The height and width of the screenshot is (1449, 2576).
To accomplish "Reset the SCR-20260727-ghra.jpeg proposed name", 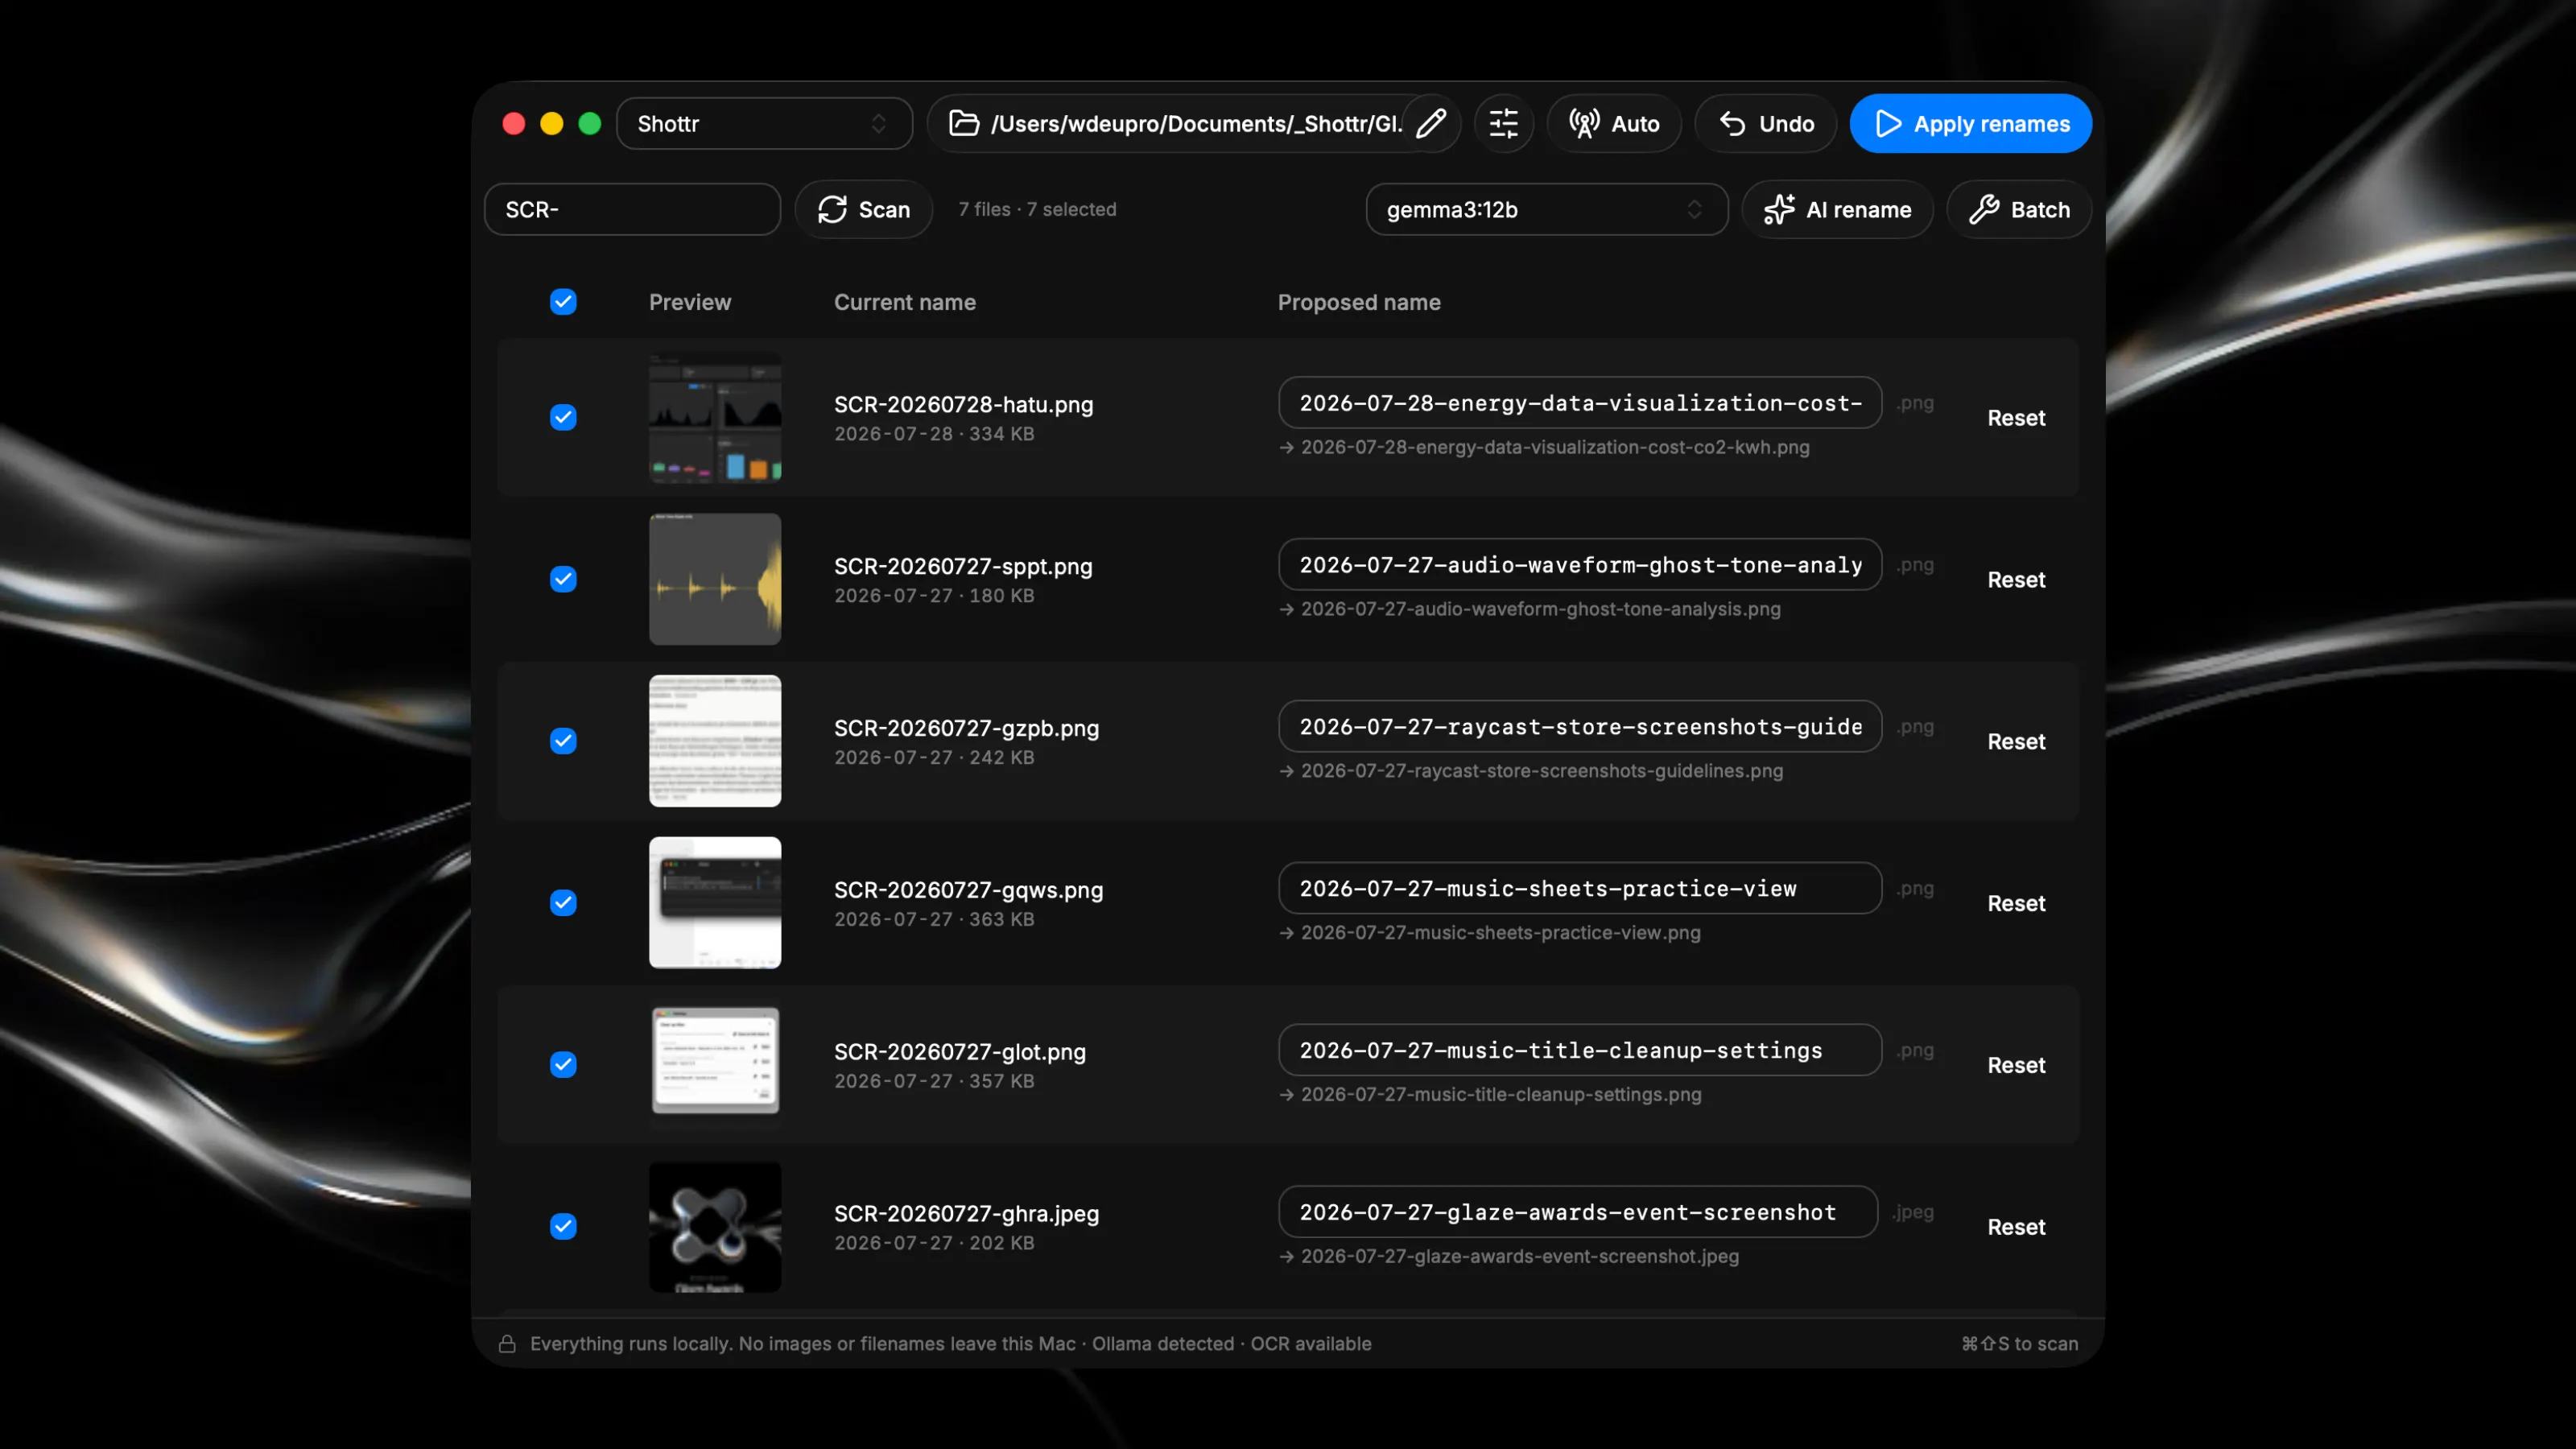I will click(2016, 1228).
